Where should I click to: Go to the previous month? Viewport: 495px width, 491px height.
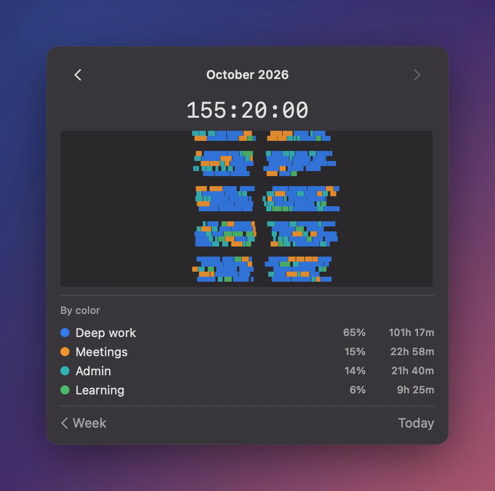tap(77, 75)
